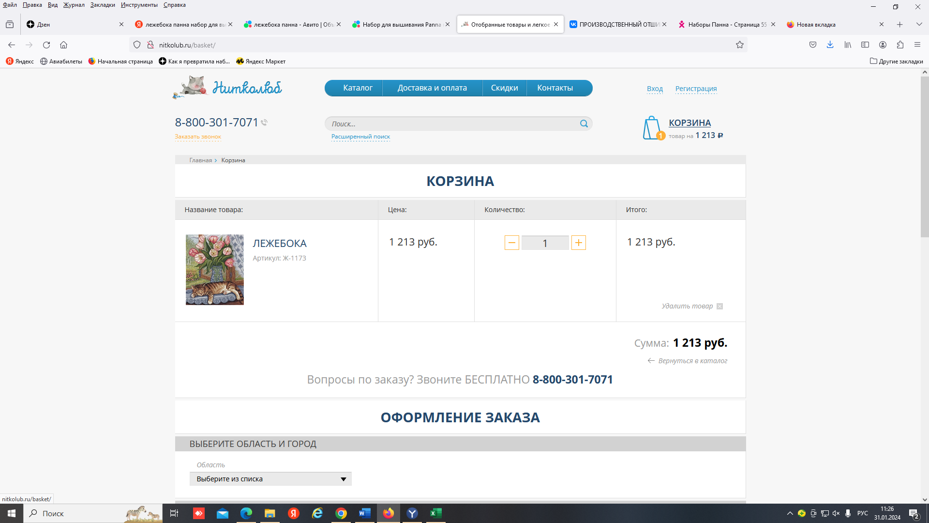
Task: Click the search magnifier icon
Action: (584, 123)
